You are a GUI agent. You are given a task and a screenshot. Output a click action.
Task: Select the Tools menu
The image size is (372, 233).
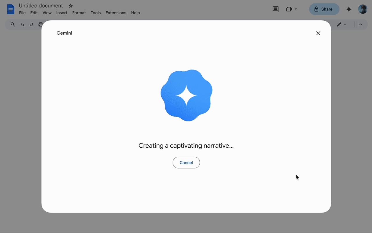click(96, 13)
